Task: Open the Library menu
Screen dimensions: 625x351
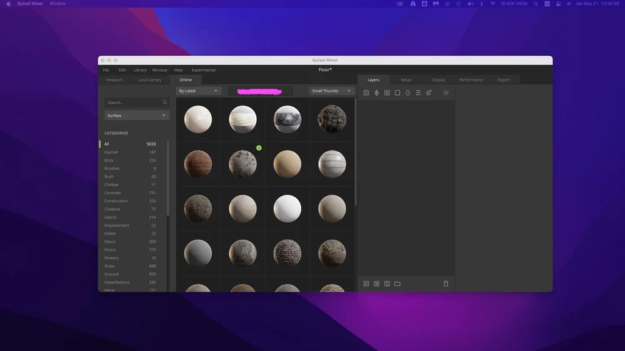Action: pyautogui.click(x=140, y=70)
